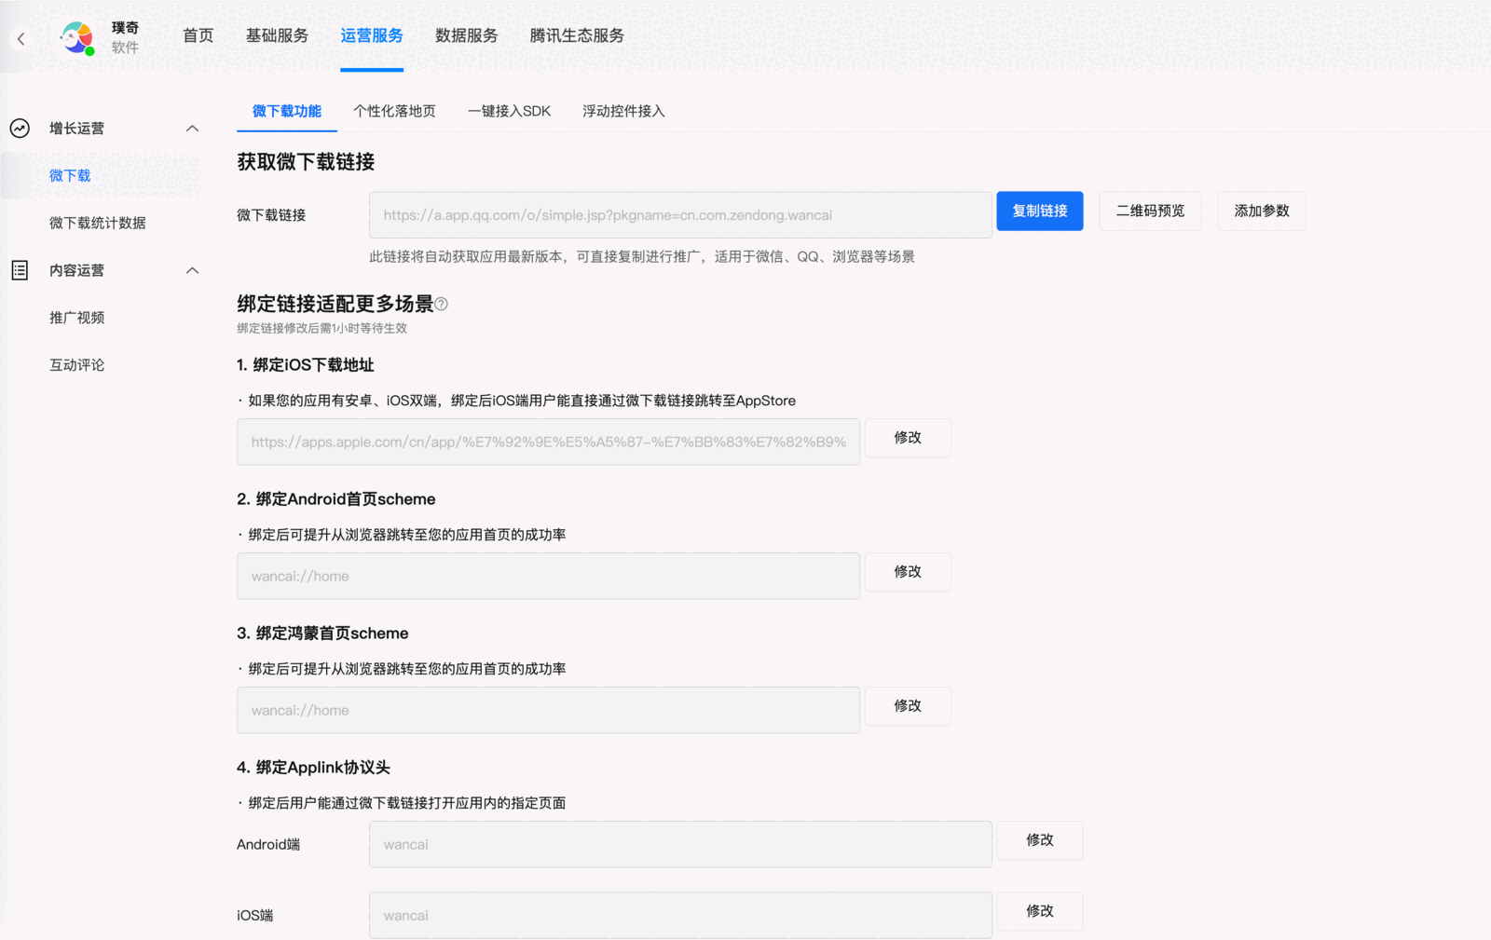Viewport: 1491px width, 940px height.
Task: Switch to the 个性化落地页 tab
Action: coord(394,111)
